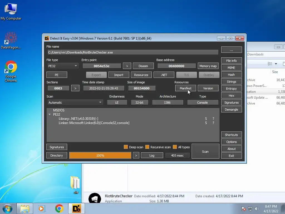Collapse the PE32 tree node

coord(50,115)
